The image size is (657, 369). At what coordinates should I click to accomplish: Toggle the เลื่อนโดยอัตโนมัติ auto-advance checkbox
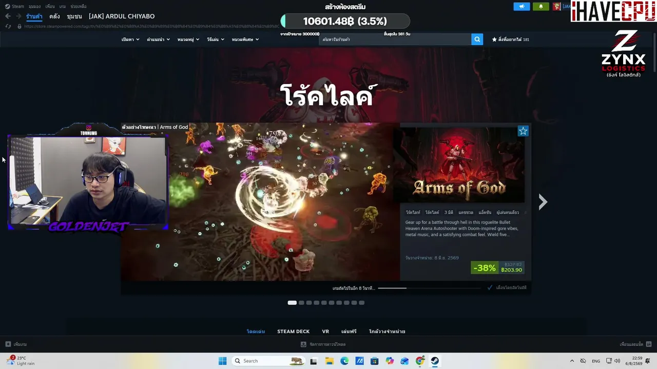coord(490,288)
